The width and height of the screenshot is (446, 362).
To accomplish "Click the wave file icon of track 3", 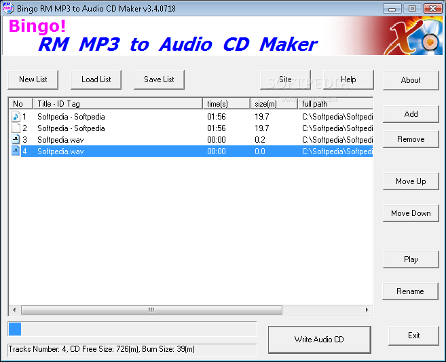I will point(16,139).
